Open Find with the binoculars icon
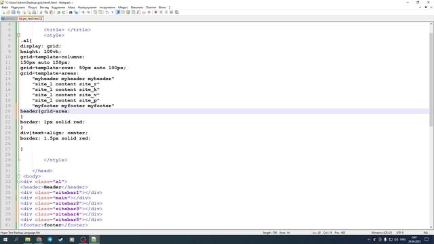The height and width of the screenshot is (244, 434). 71,12
